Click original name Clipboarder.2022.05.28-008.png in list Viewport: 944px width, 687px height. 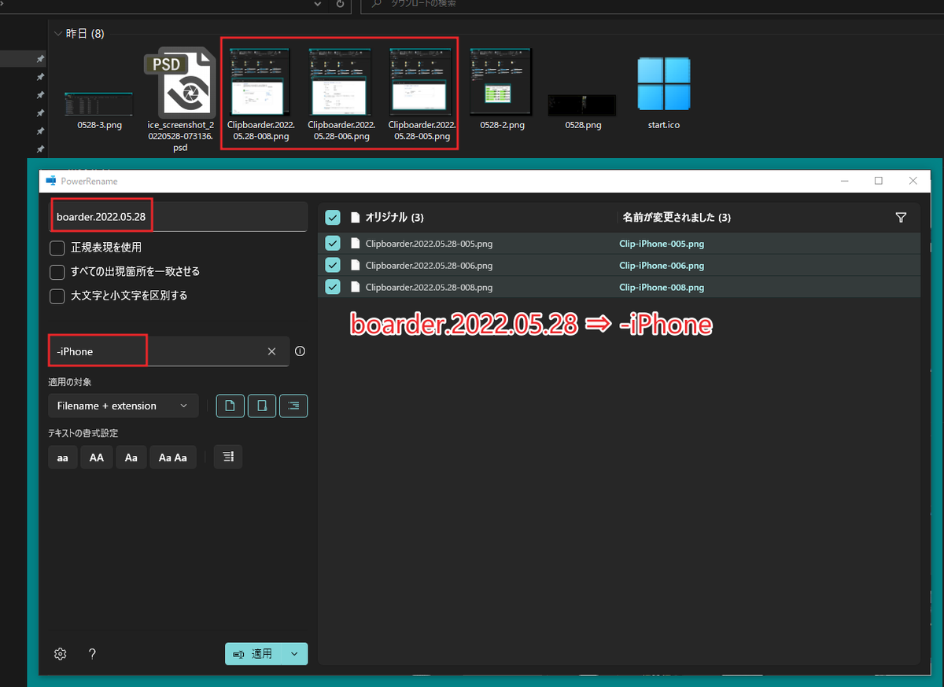(x=429, y=287)
